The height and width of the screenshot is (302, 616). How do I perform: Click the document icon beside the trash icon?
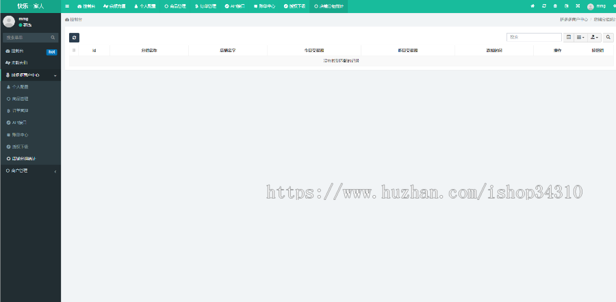(567, 6)
